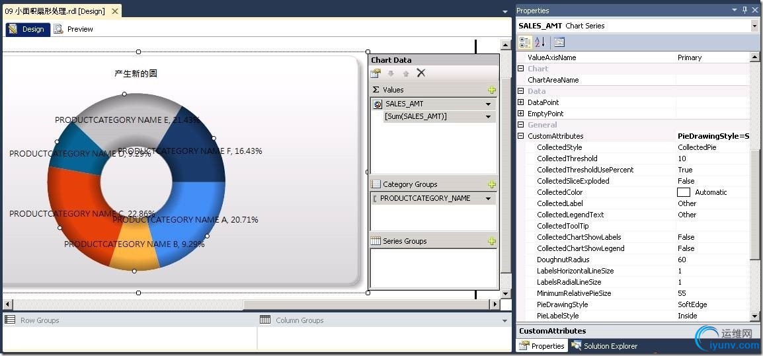Sort Properties alphabetically
763x356 pixels.
540,42
